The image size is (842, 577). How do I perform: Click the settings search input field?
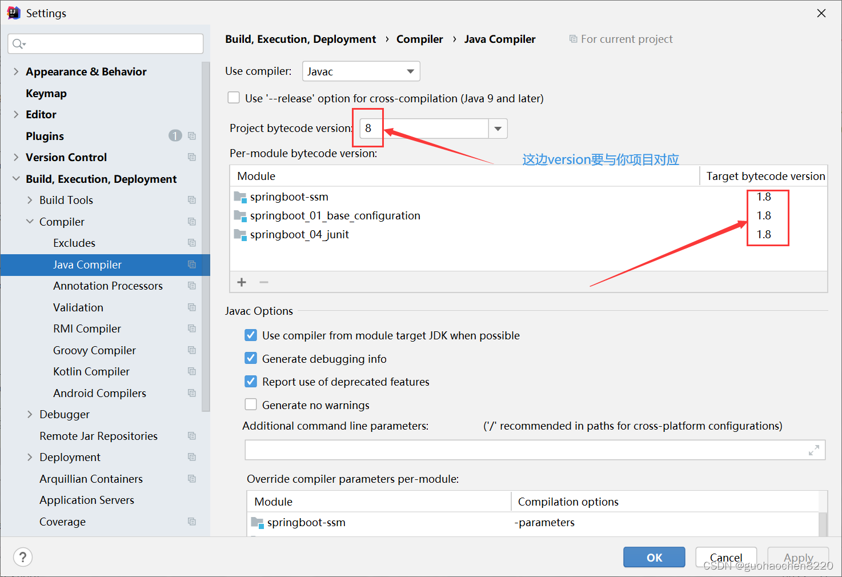[106, 44]
